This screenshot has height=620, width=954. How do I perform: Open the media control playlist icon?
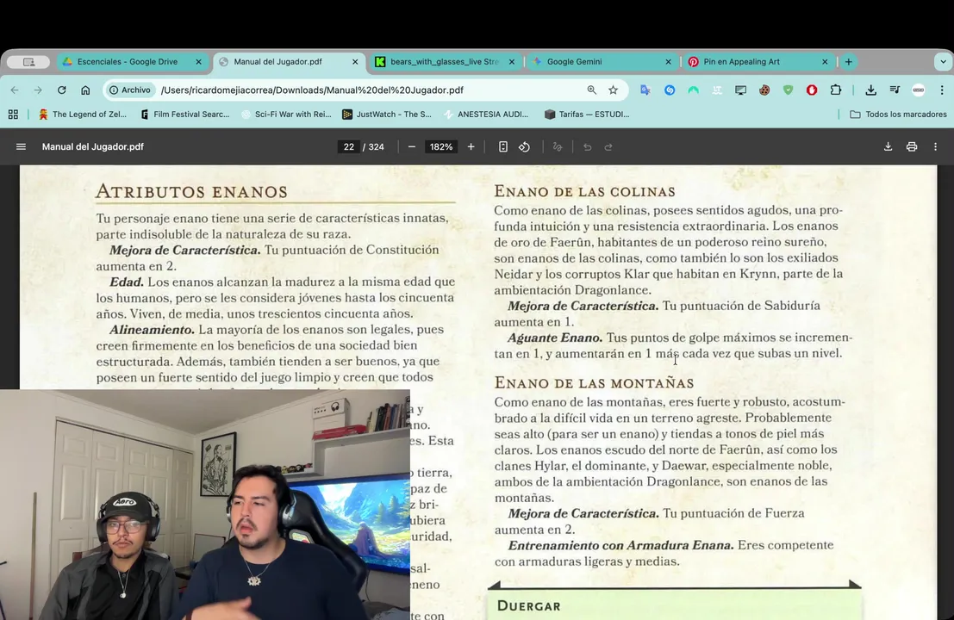click(x=895, y=90)
